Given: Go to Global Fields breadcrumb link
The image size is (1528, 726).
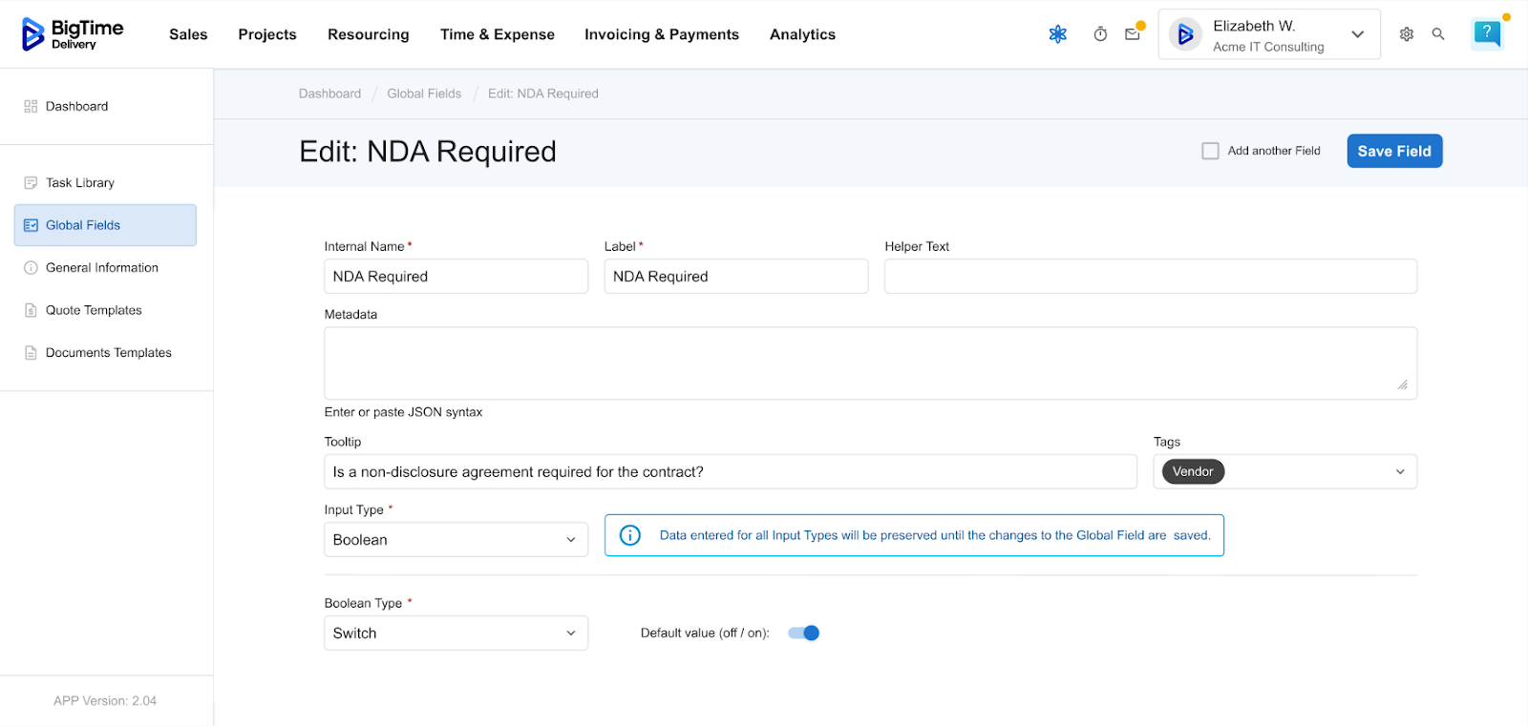Looking at the screenshot, I should 424,93.
